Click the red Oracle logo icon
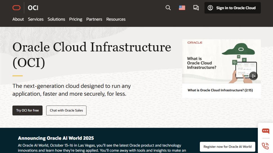The width and height of the screenshot is (273, 153). [16, 8]
